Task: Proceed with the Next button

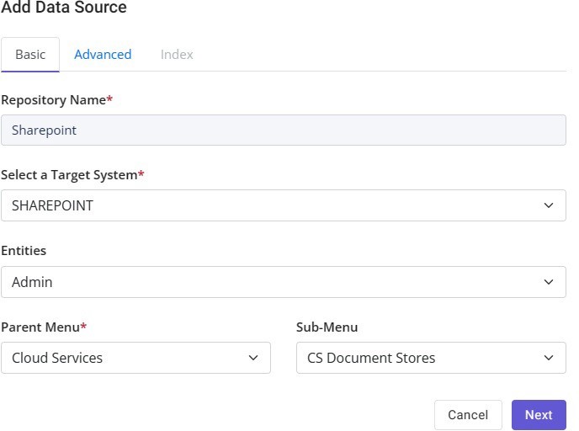Action: [539, 415]
